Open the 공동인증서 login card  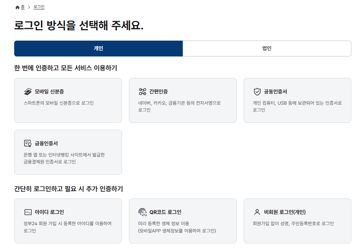[297, 100]
